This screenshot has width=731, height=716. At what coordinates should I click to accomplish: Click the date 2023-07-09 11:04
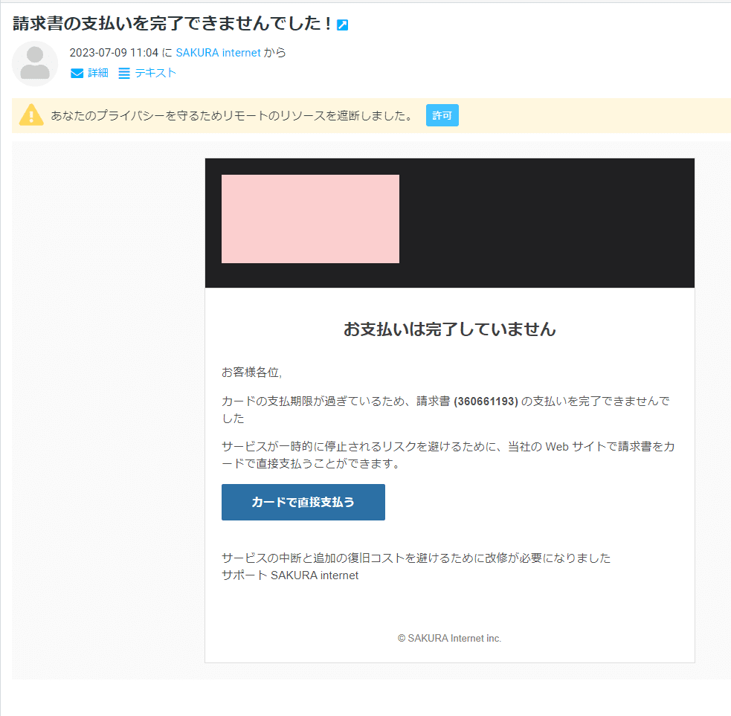pos(115,53)
